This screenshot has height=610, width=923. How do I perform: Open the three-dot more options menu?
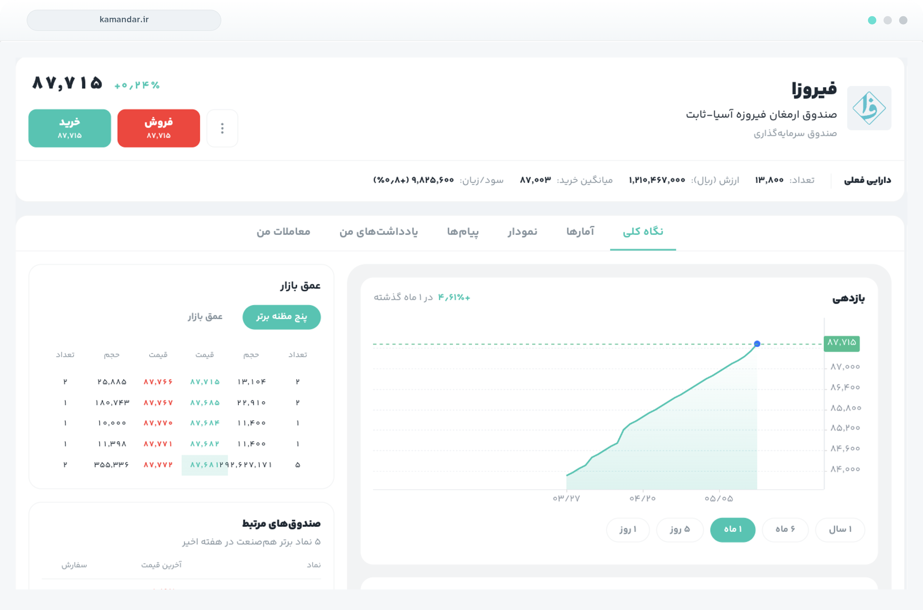pos(222,128)
